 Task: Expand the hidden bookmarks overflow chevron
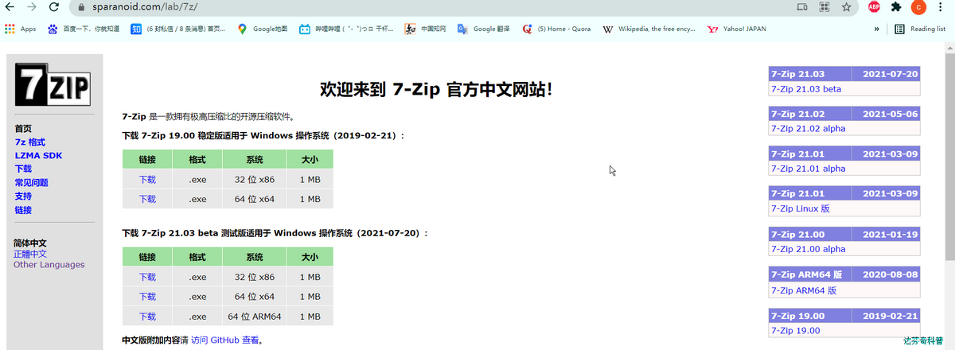coord(877,29)
